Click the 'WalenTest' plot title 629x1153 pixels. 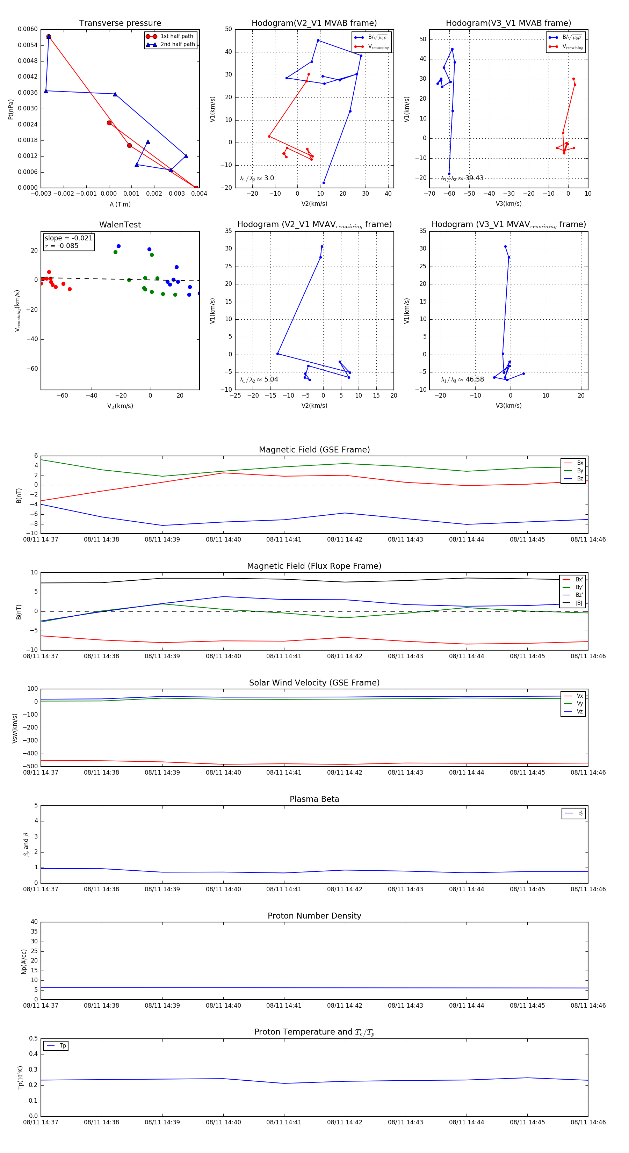click(x=120, y=225)
